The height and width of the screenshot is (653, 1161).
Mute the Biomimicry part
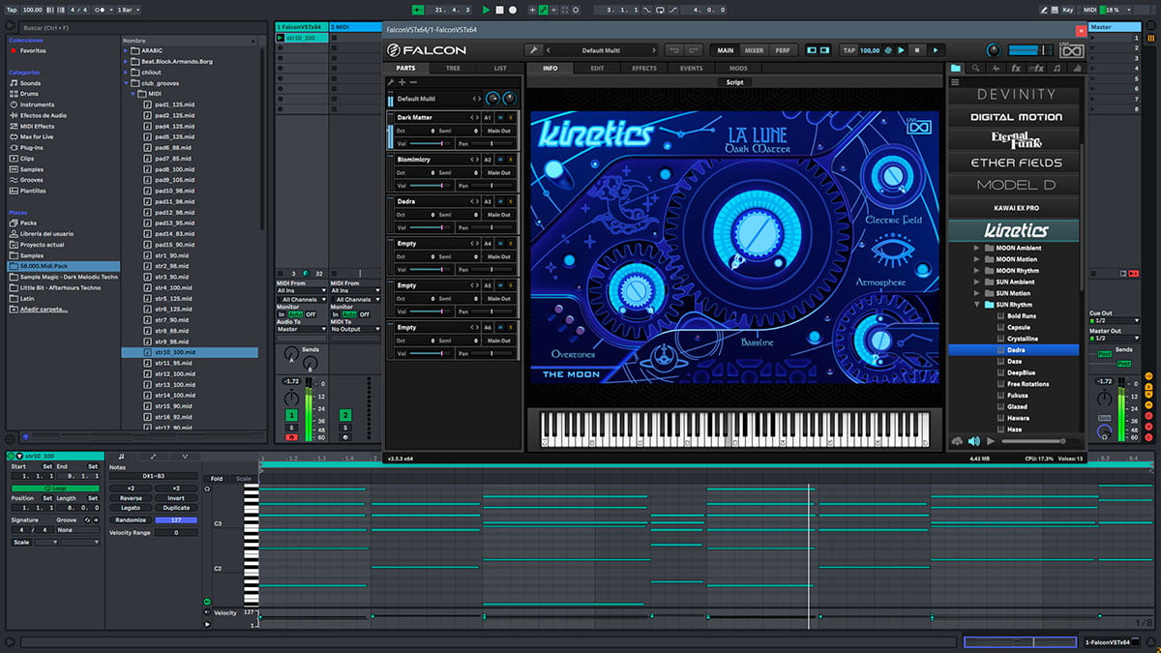tap(500, 159)
